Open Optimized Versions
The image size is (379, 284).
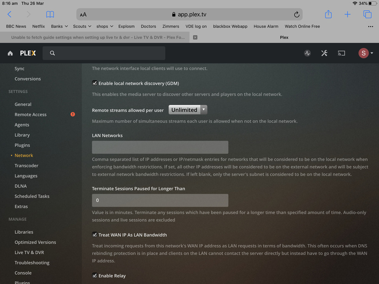35,242
